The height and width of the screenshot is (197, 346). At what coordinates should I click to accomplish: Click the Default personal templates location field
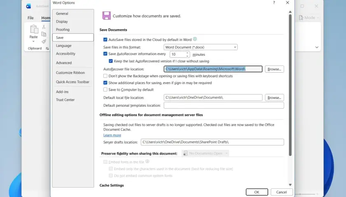point(224,105)
